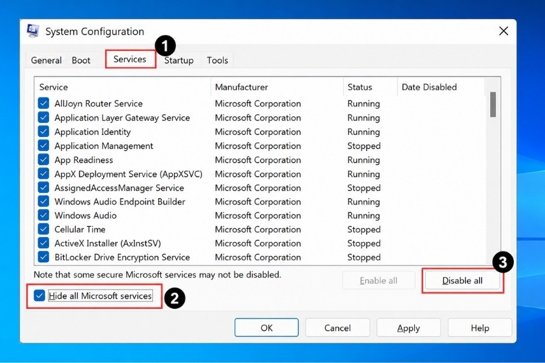Toggle Application Layer Gateway Service checkbox
Image resolution: width=545 pixels, height=363 pixels.
coord(43,117)
